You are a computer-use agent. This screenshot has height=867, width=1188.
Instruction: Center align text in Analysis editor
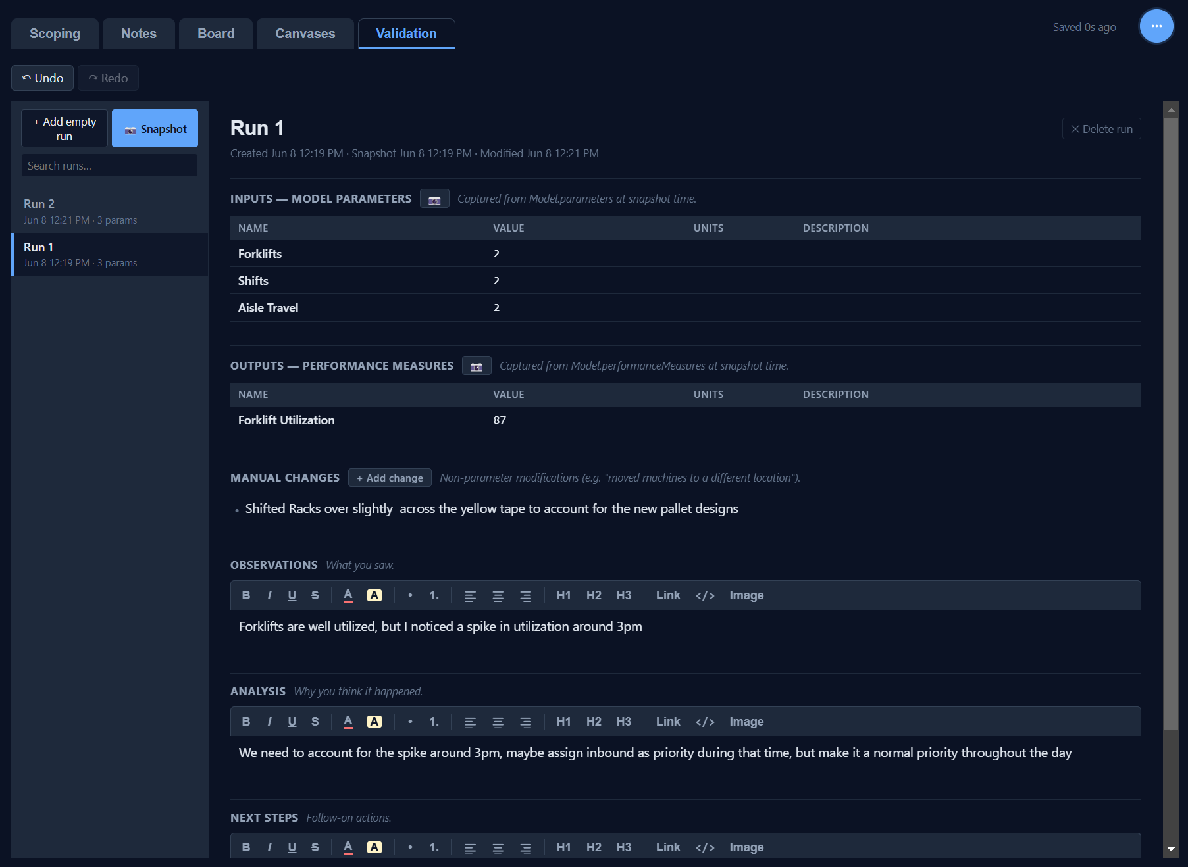point(498,722)
